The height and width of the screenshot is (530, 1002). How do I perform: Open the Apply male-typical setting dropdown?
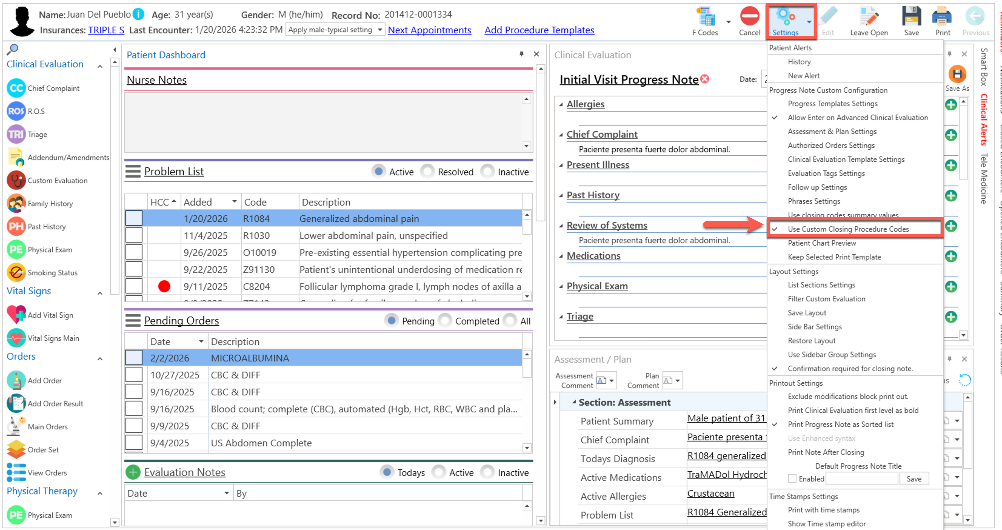tap(379, 30)
